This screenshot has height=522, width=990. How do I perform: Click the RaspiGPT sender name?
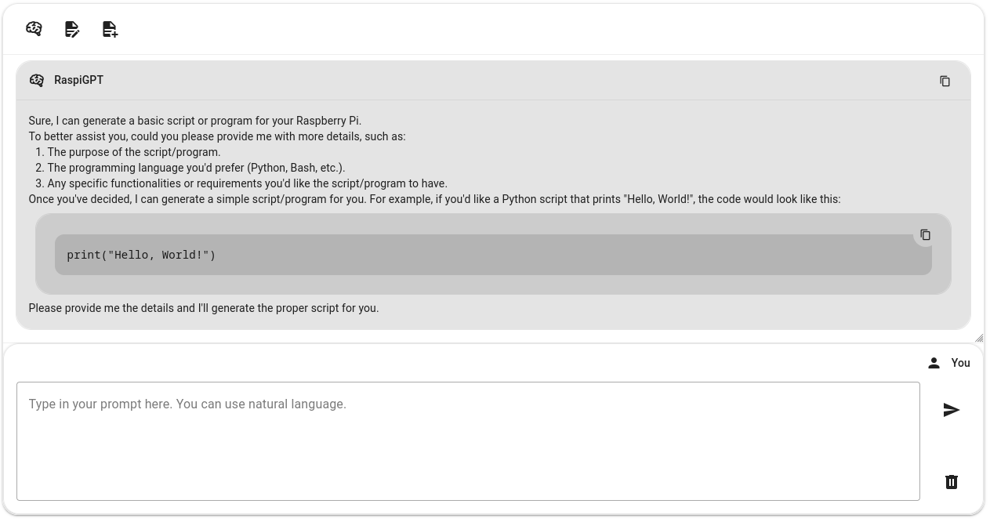click(78, 80)
